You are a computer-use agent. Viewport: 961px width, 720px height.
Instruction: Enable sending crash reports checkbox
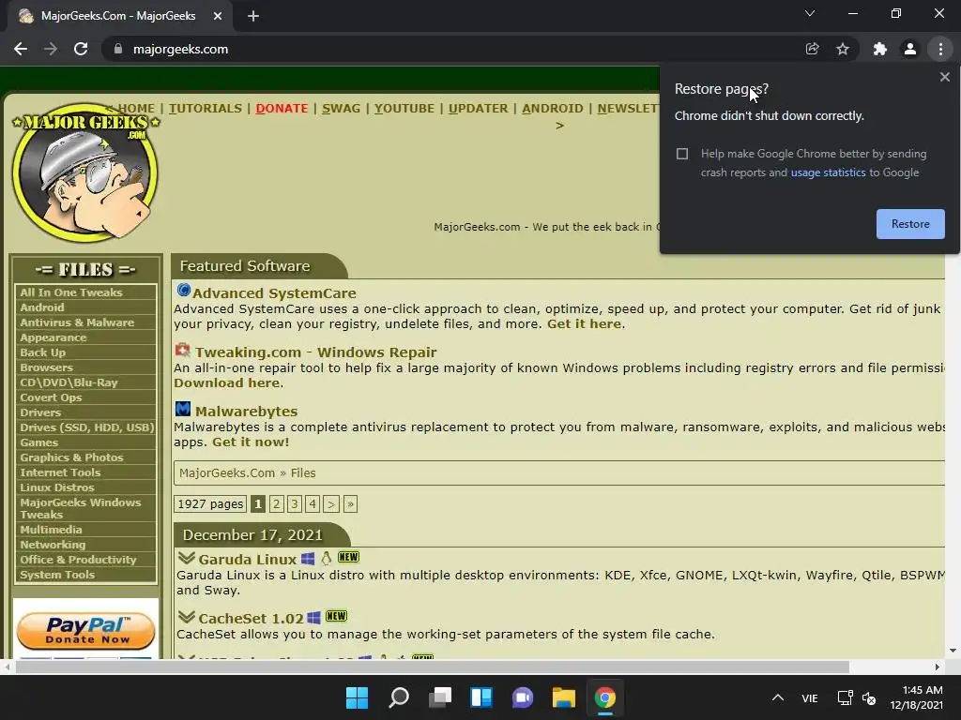(682, 154)
